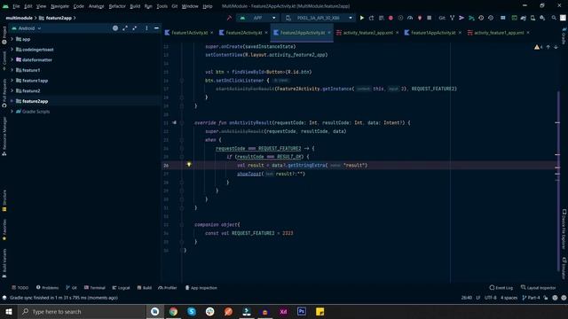
Task: Switch to activity_feature2_app.xml tab
Action: click(x=367, y=33)
